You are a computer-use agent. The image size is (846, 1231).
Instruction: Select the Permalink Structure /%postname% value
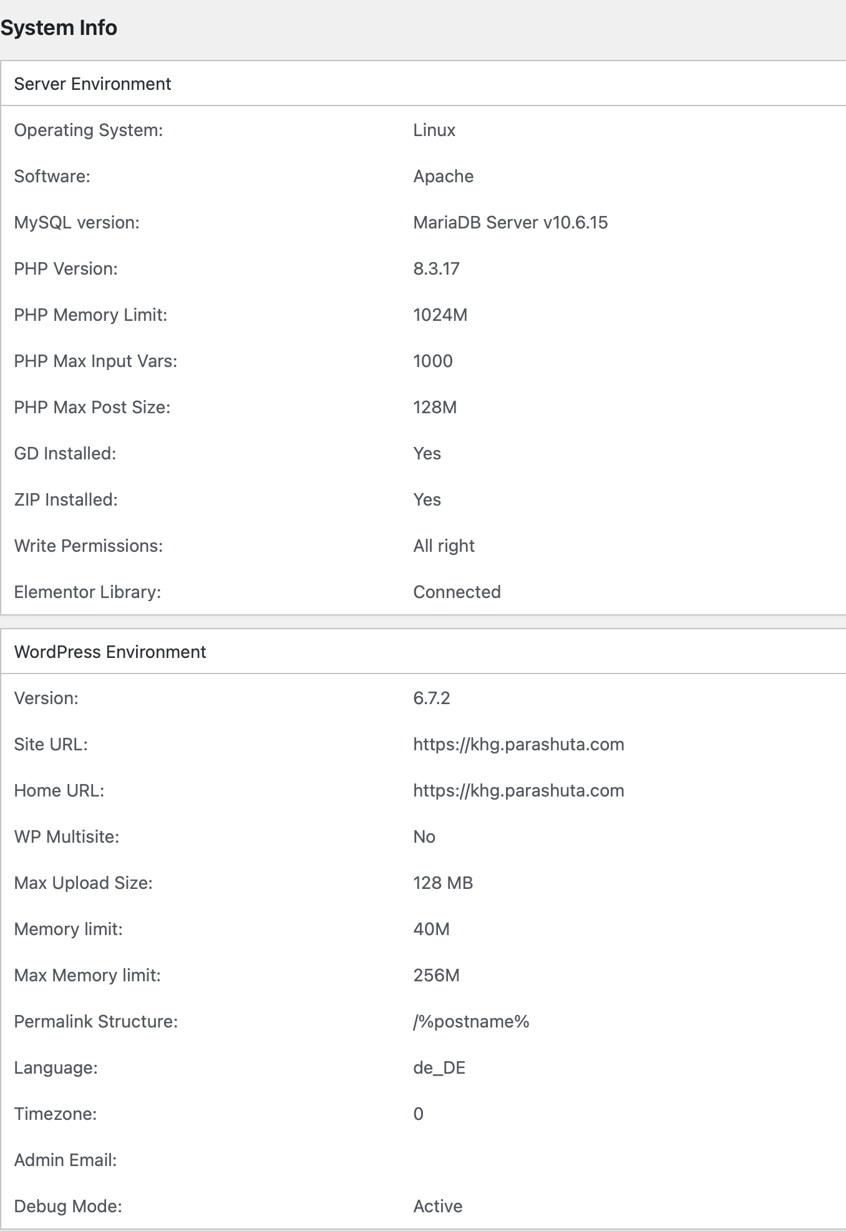coord(471,1021)
